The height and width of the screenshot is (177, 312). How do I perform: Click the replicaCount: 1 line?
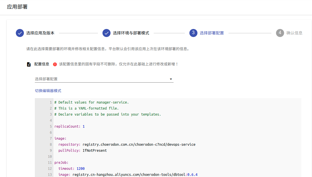click(x=69, y=127)
